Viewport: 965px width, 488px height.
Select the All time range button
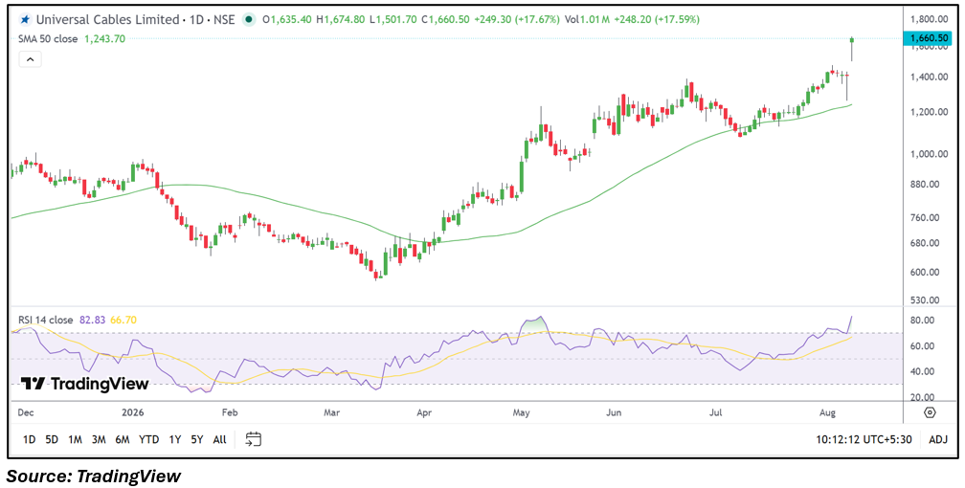[x=219, y=439]
